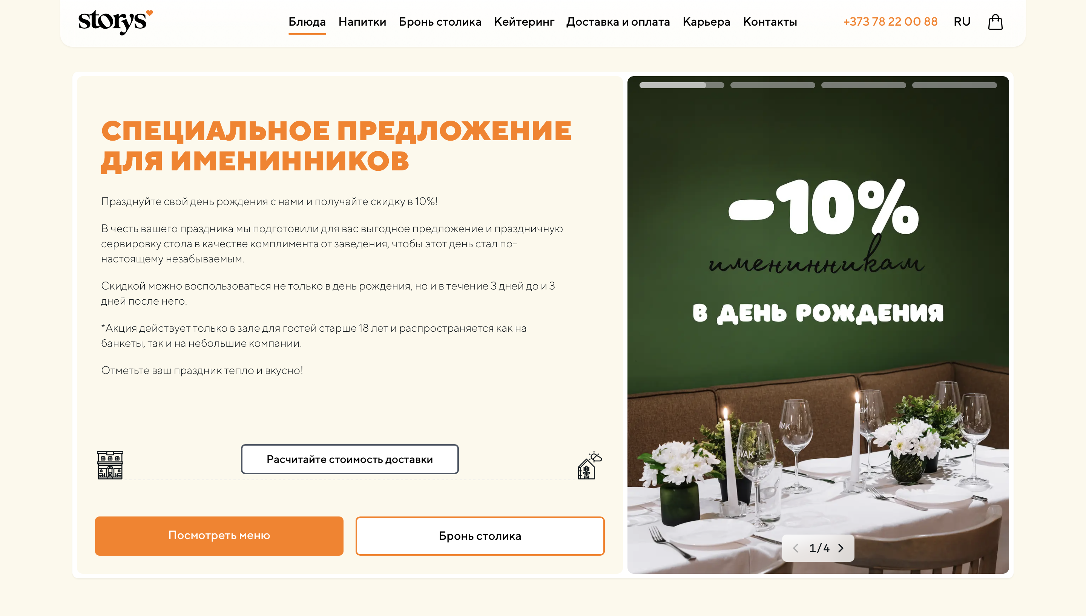Go to Бронь столика in navigation
This screenshot has width=1086, height=616.
440,21
